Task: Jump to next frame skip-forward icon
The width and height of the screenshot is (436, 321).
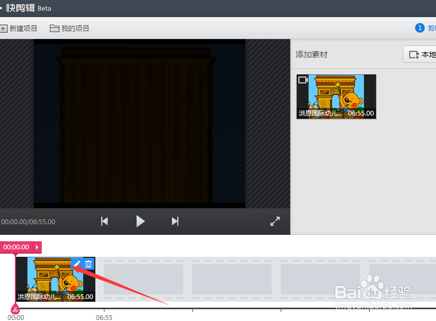Action: pos(175,221)
